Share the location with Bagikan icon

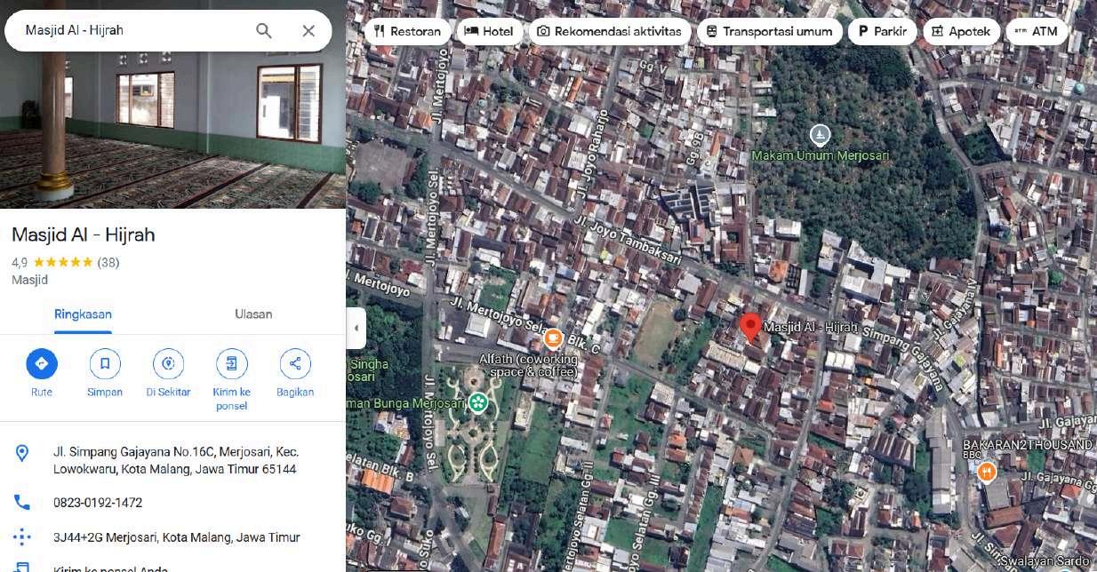pos(295,363)
